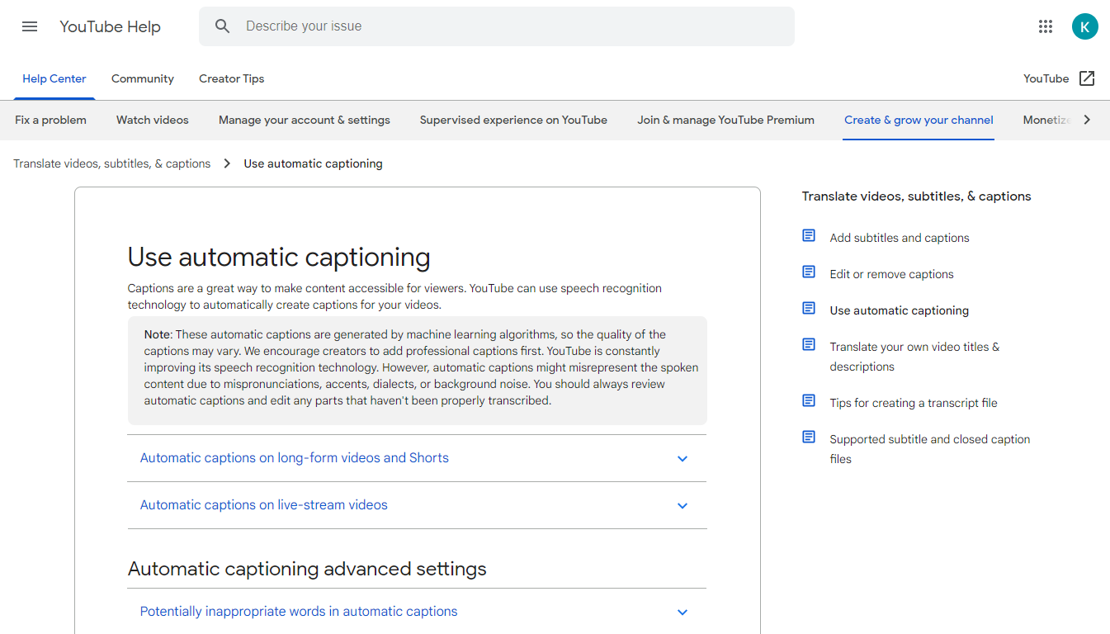Click the YouTube external link icon
Screen dimensions: 1110x634
pyautogui.click(x=1087, y=78)
